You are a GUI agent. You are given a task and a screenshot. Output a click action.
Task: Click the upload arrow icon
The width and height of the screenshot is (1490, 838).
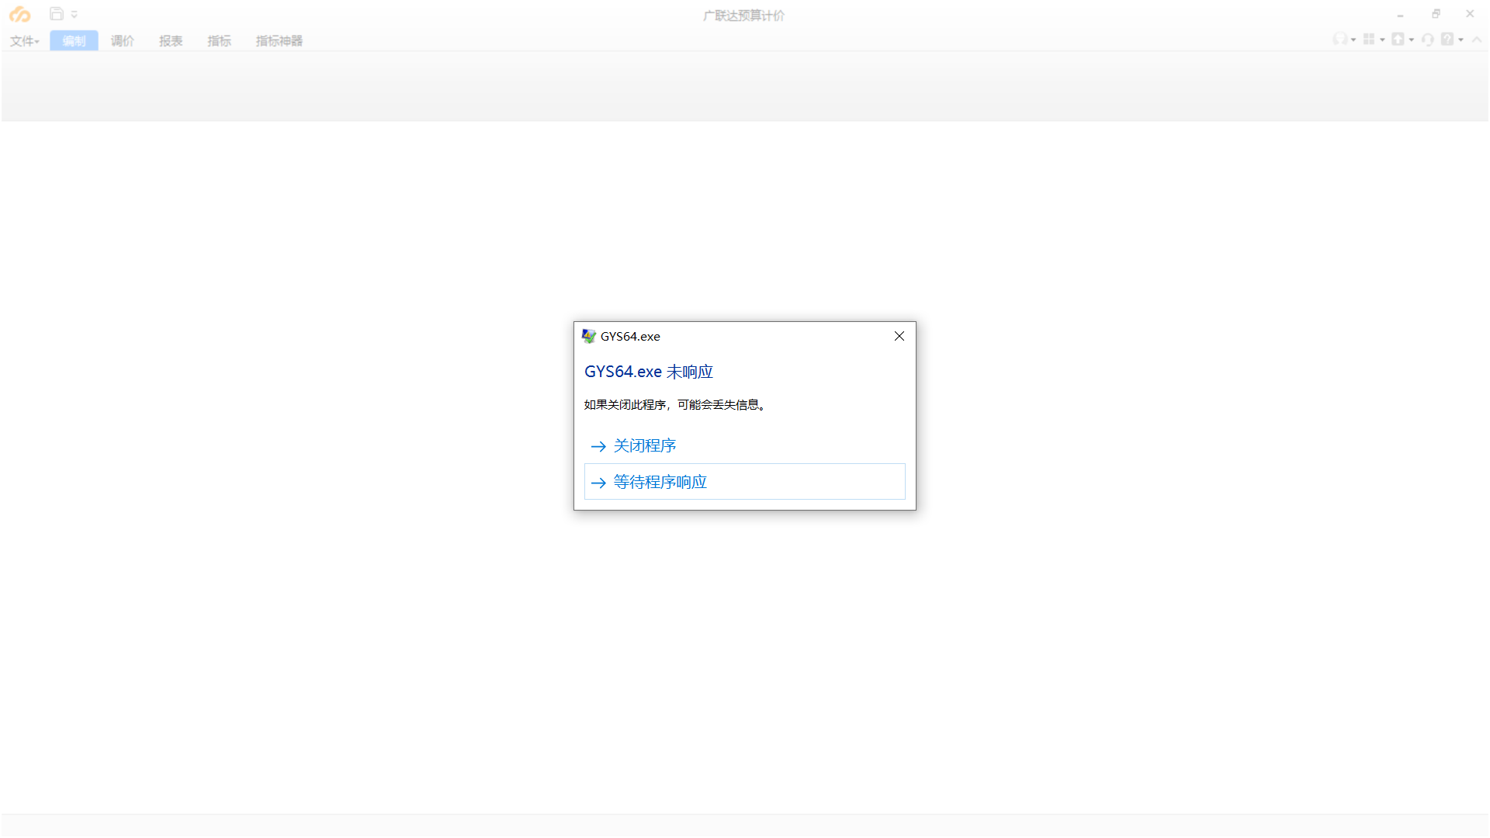1398,39
